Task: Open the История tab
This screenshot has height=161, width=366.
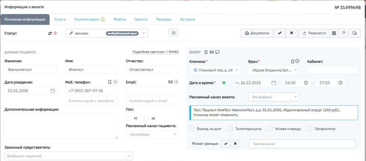Action: [187, 19]
